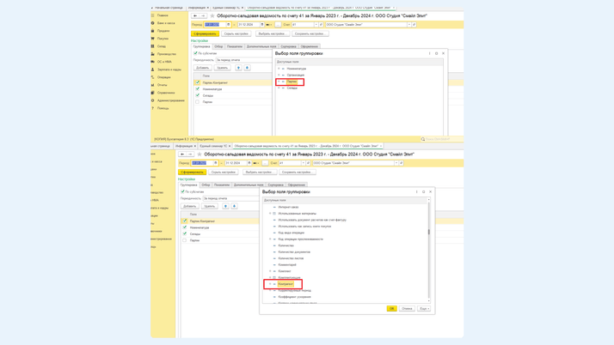The width and height of the screenshot is (614, 345).
Task: Open the Склад section in the sidebar
Action: pos(162,46)
